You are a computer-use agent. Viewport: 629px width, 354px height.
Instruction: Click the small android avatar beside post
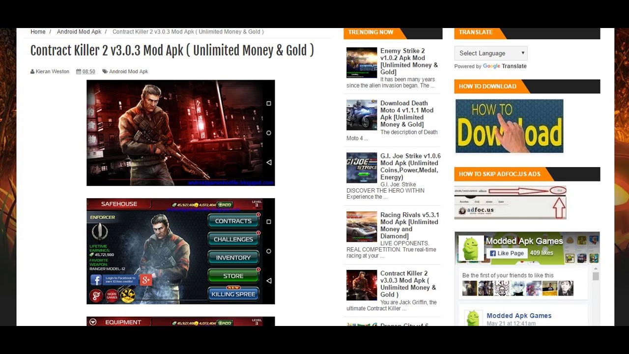pyautogui.click(x=473, y=318)
